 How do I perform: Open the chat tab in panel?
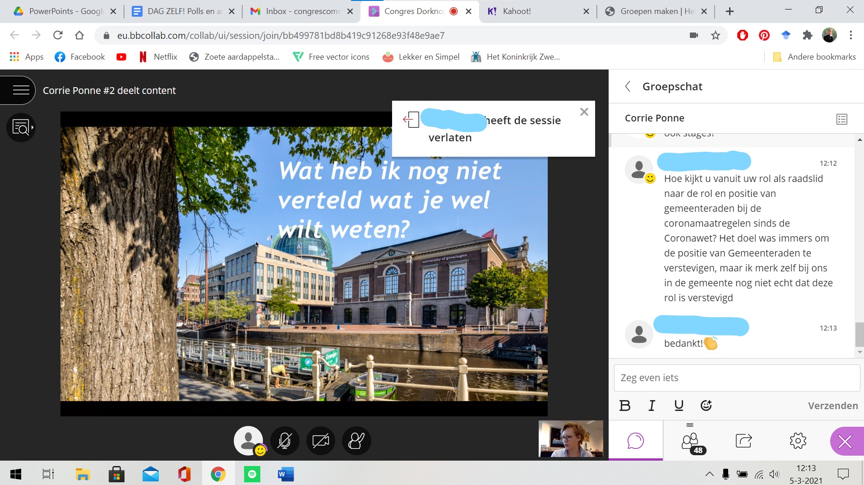635,440
